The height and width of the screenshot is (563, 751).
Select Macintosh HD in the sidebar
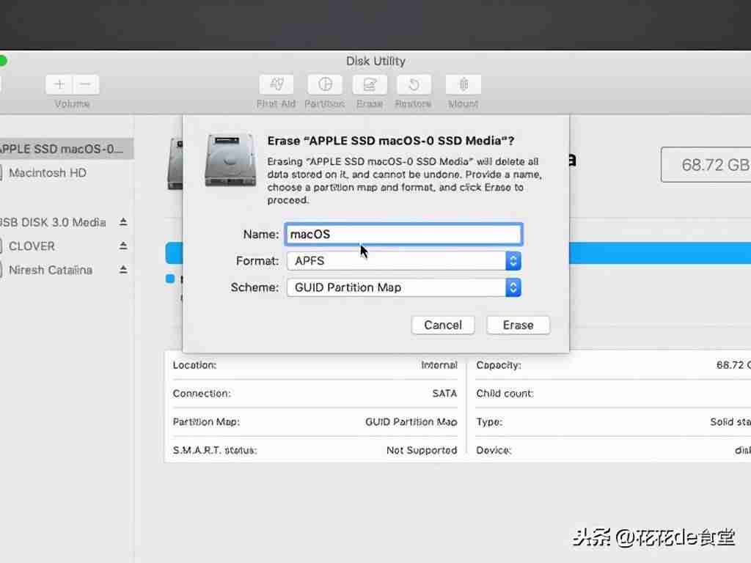[x=67, y=173]
